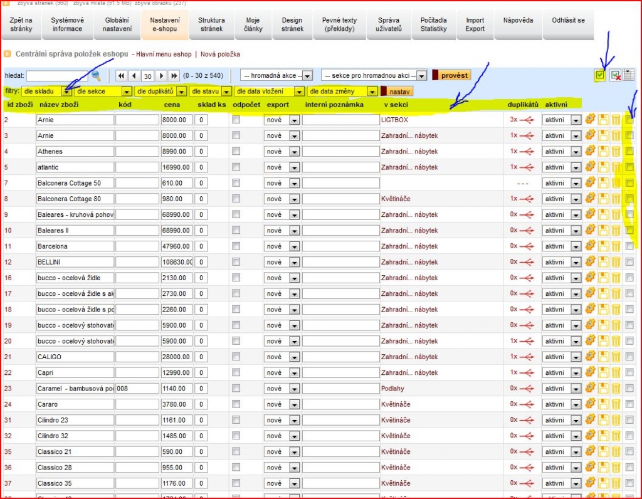The image size is (642, 499).
Task: Jump to the last page of items
Action: tap(174, 76)
